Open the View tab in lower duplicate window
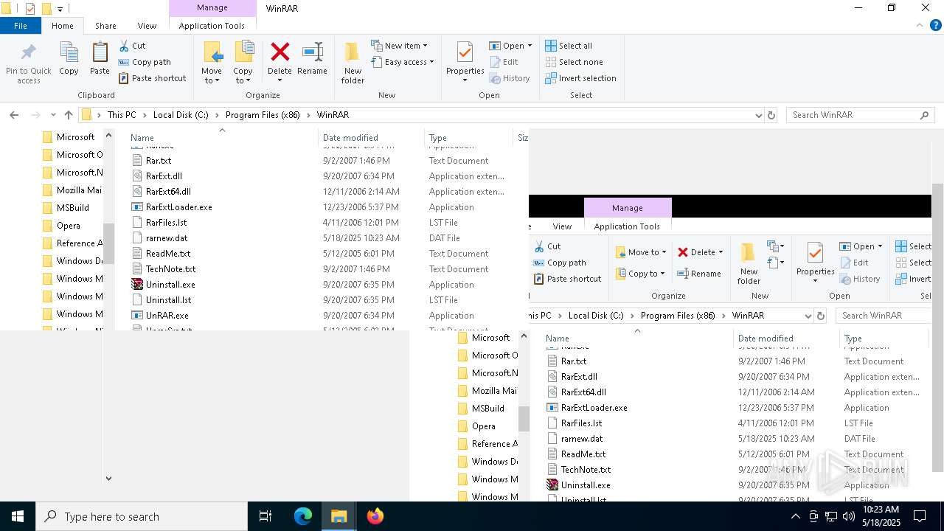Viewport: 944px width, 531px height. 562,226
